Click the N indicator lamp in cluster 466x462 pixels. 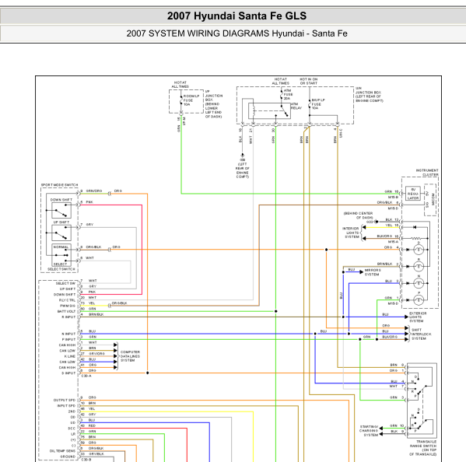tap(419, 283)
